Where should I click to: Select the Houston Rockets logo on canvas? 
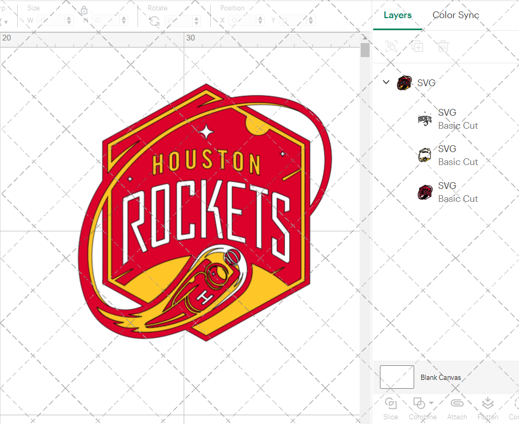tap(205, 212)
